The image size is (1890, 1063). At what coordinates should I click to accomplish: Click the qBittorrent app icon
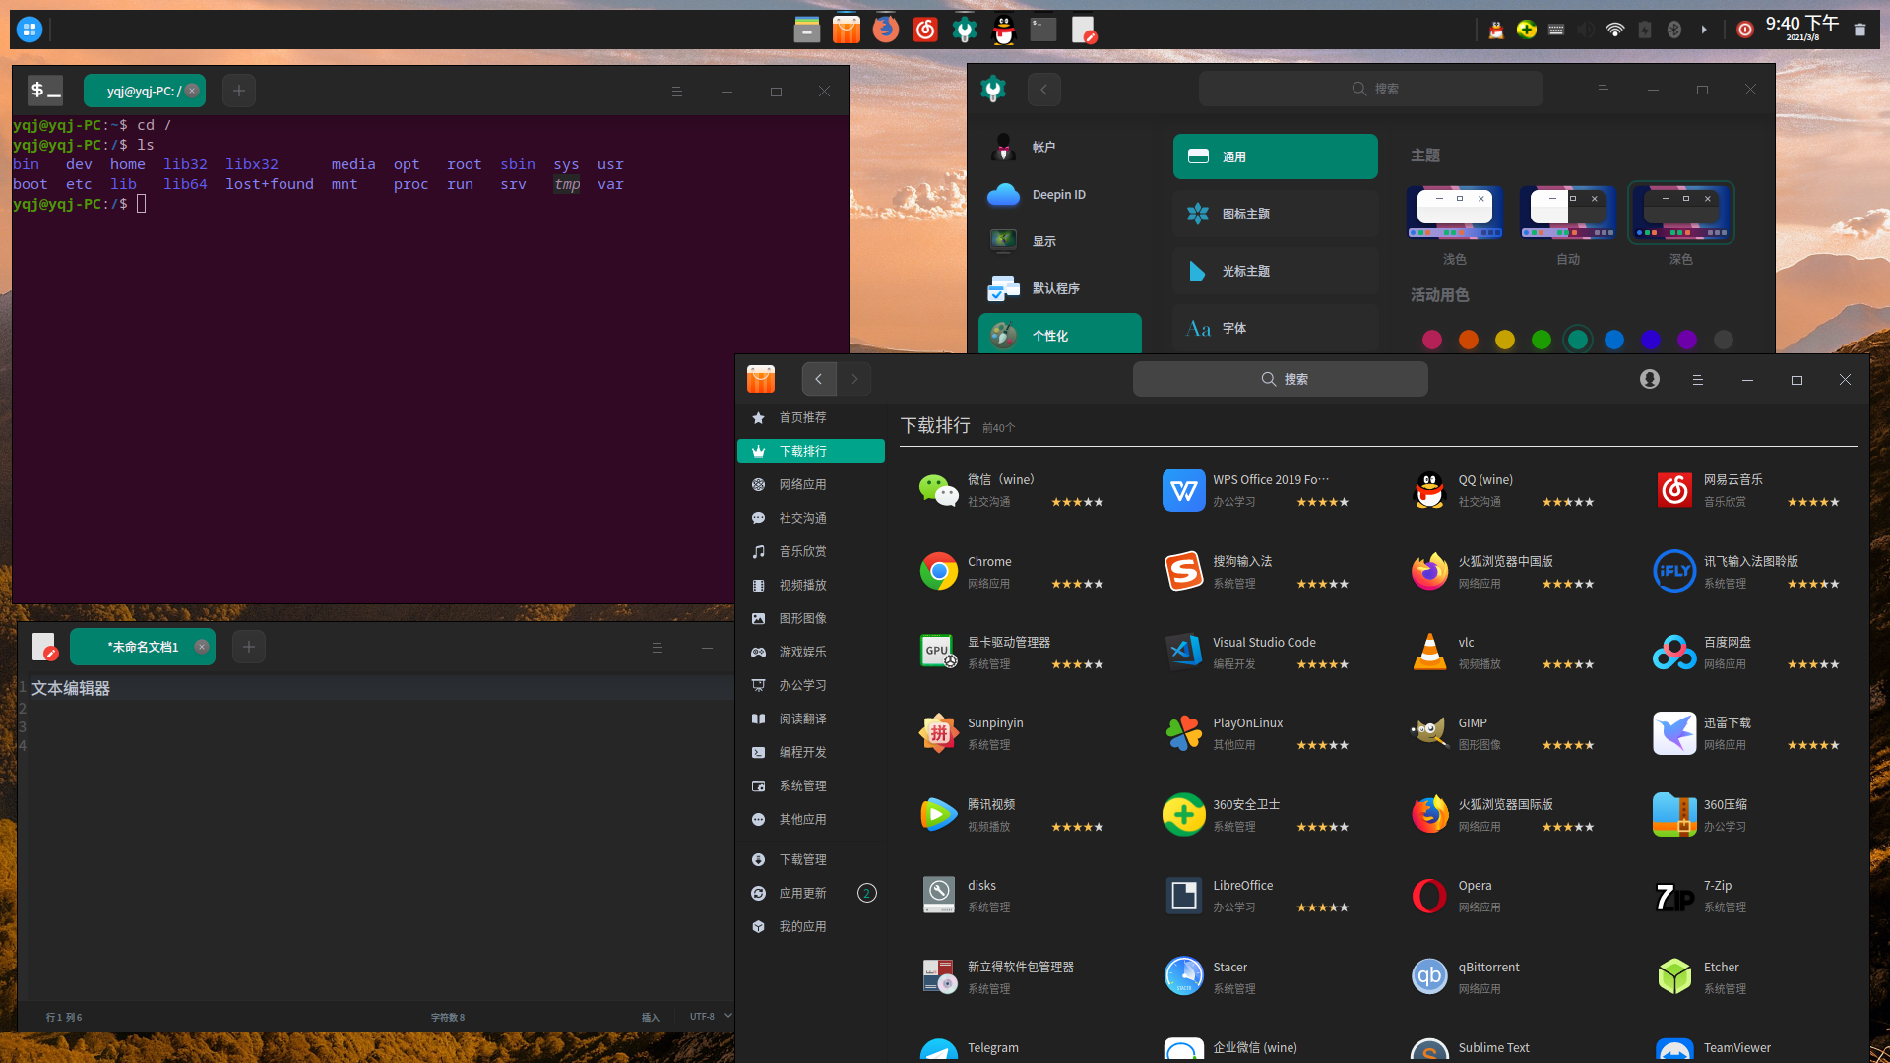point(1429,976)
